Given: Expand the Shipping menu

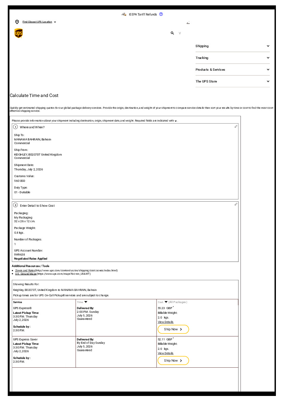Looking at the screenshot, I should 232,46.
